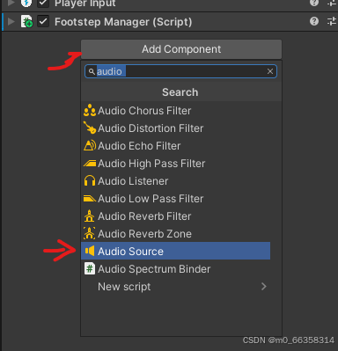Select the Audio Reverb Zone icon
The image size is (338, 351).
[x=89, y=233]
